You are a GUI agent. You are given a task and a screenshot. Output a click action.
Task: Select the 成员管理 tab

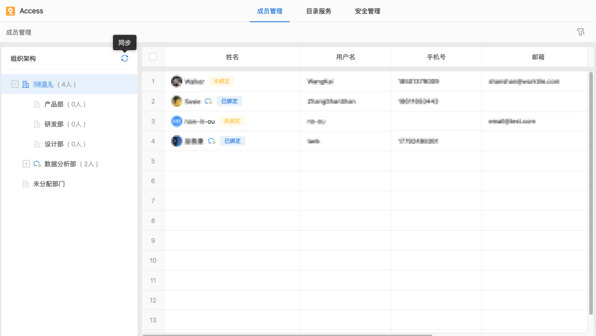tap(269, 10)
